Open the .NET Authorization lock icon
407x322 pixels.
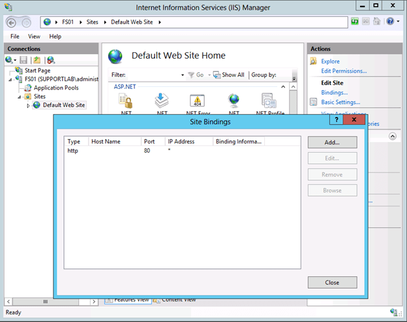[126, 101]
